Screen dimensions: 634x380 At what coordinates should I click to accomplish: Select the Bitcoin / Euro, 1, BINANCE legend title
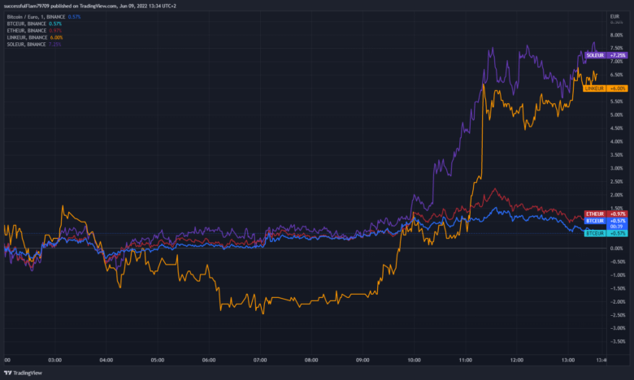[x=36, y=17]
